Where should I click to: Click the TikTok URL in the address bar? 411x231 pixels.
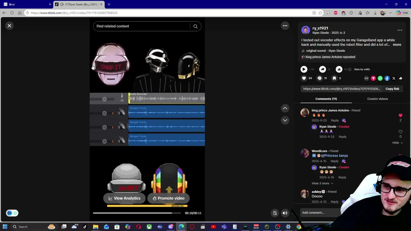(x=74, y=13)
